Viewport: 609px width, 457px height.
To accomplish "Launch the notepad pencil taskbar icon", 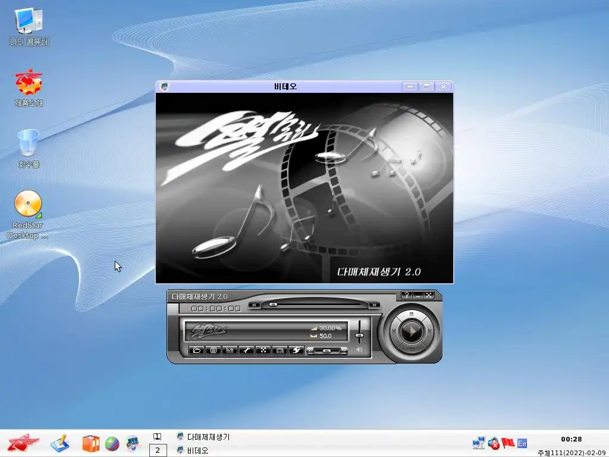I will coord(60,443).
